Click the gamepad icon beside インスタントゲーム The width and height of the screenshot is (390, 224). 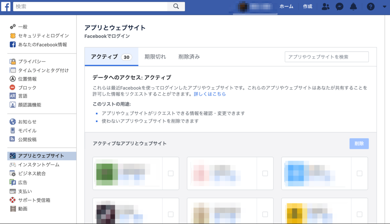pos(13,165)
